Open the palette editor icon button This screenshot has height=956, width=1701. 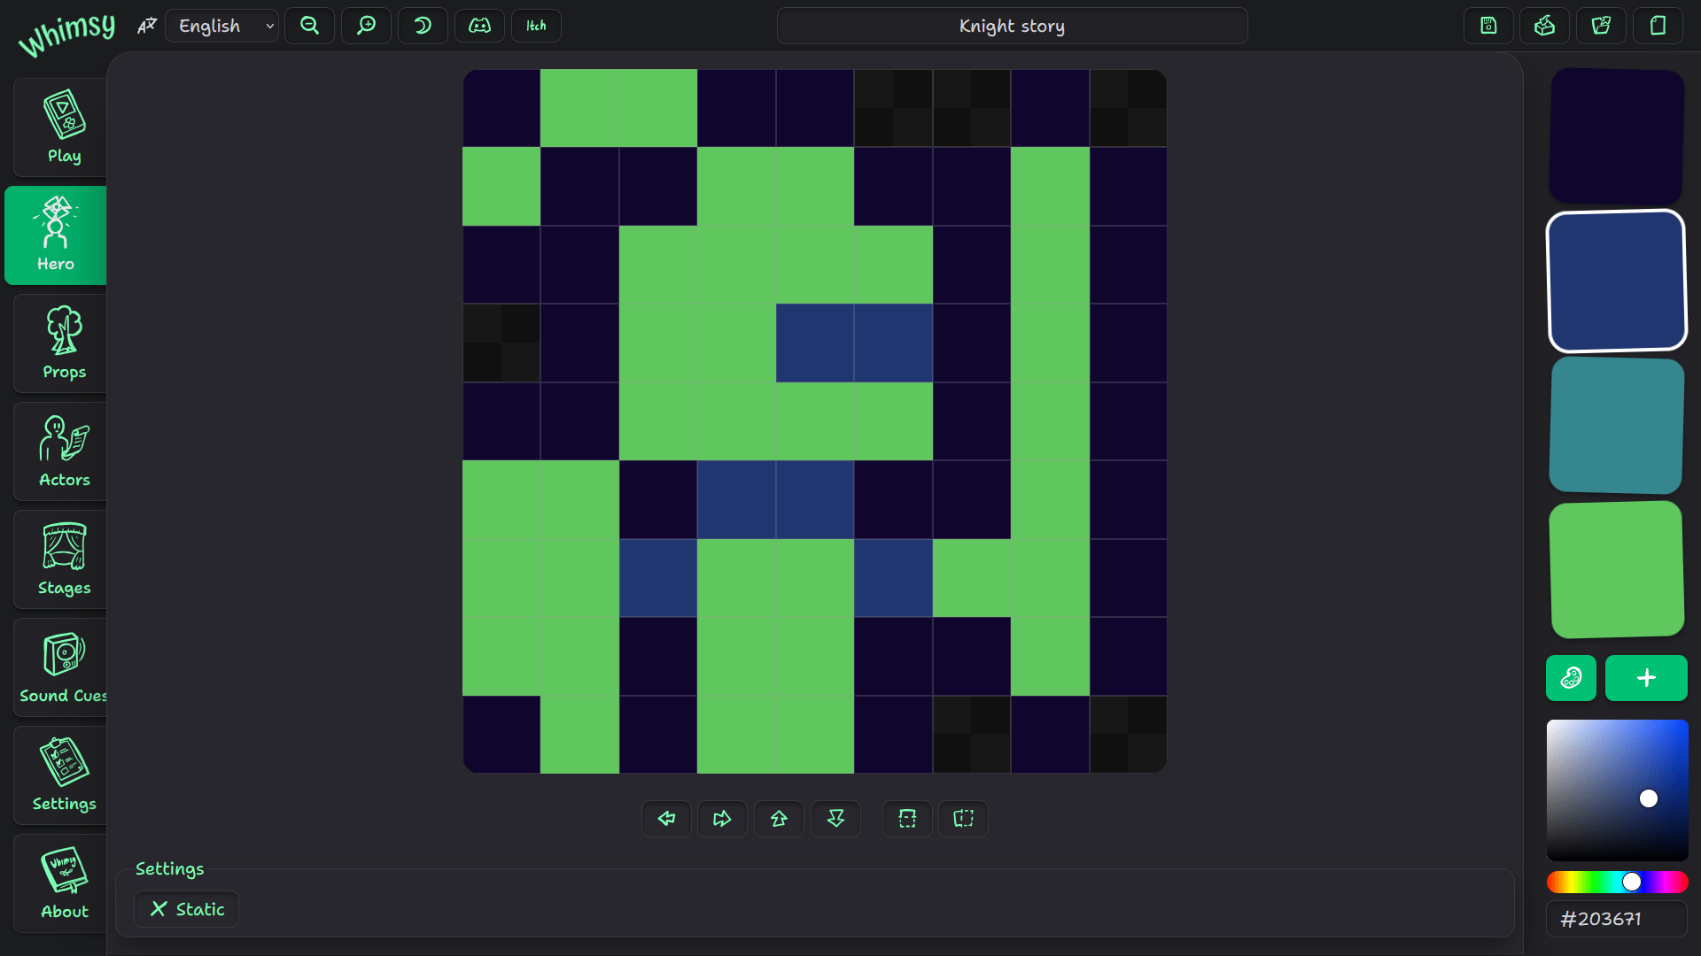(1571, 678)
